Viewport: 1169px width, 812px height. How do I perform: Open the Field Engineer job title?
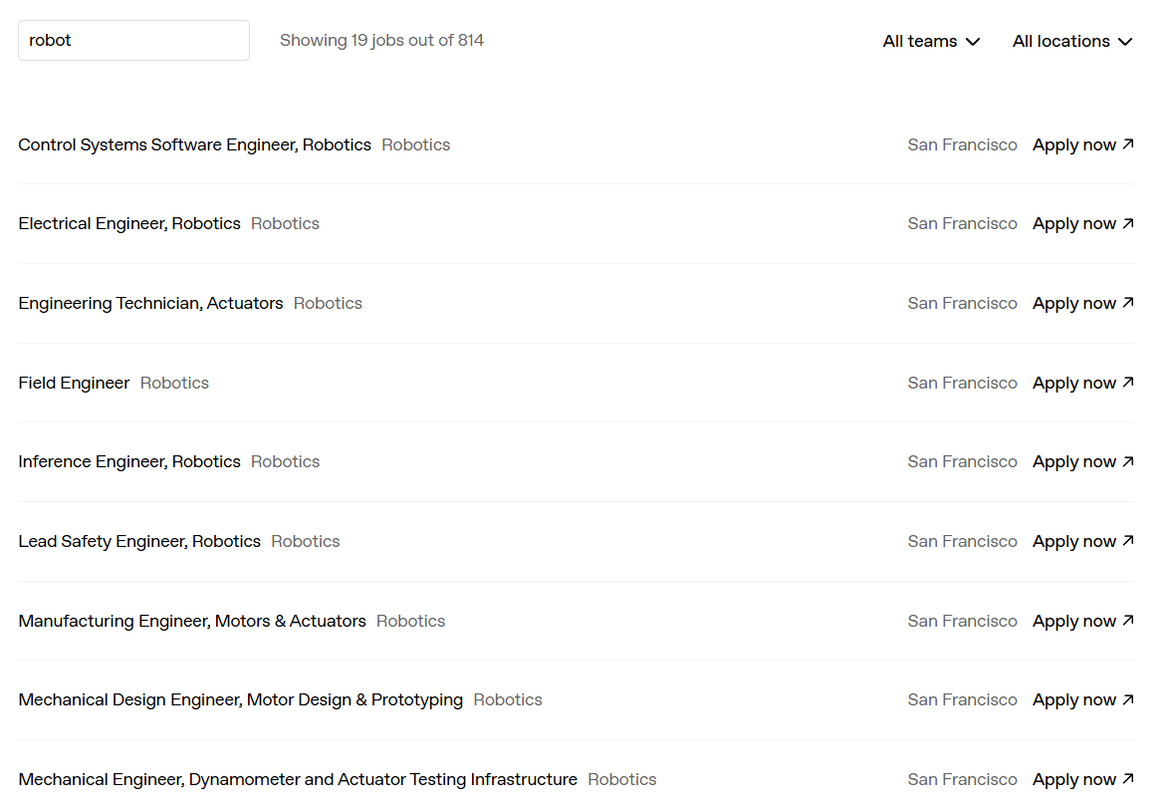pos(74,384)
